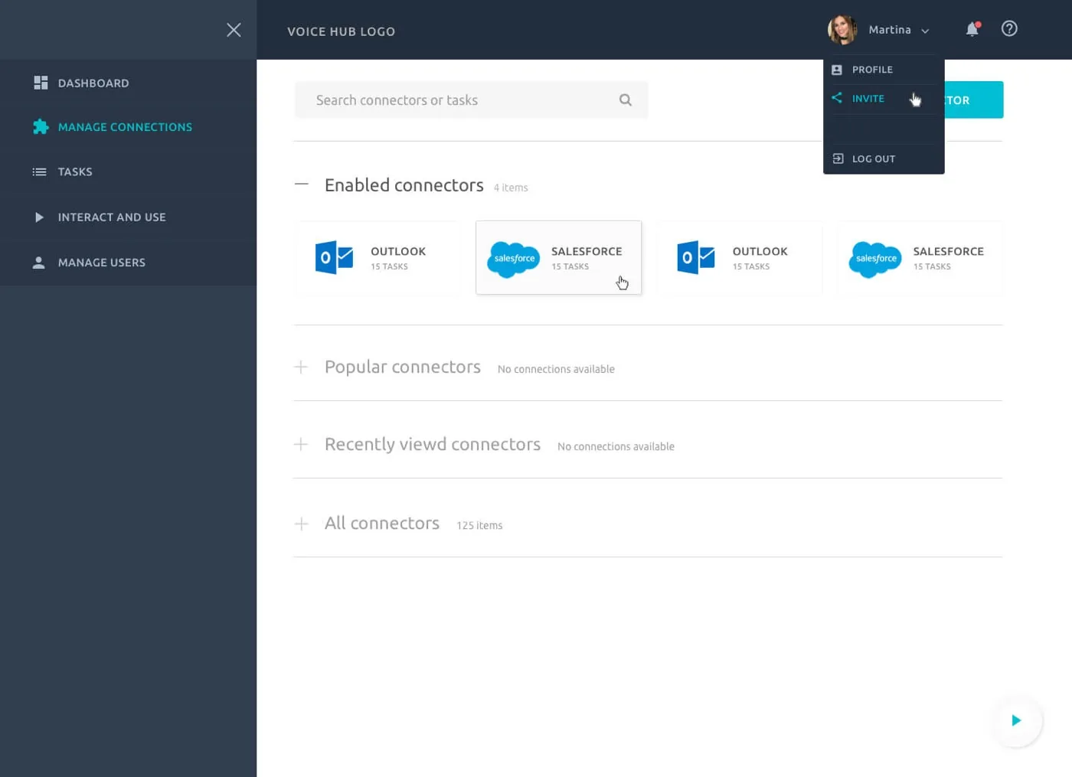The image size is (1072, 777).
Task: Click the '125 items' count label
Action: pyautogui.click(x=479, y=525)
